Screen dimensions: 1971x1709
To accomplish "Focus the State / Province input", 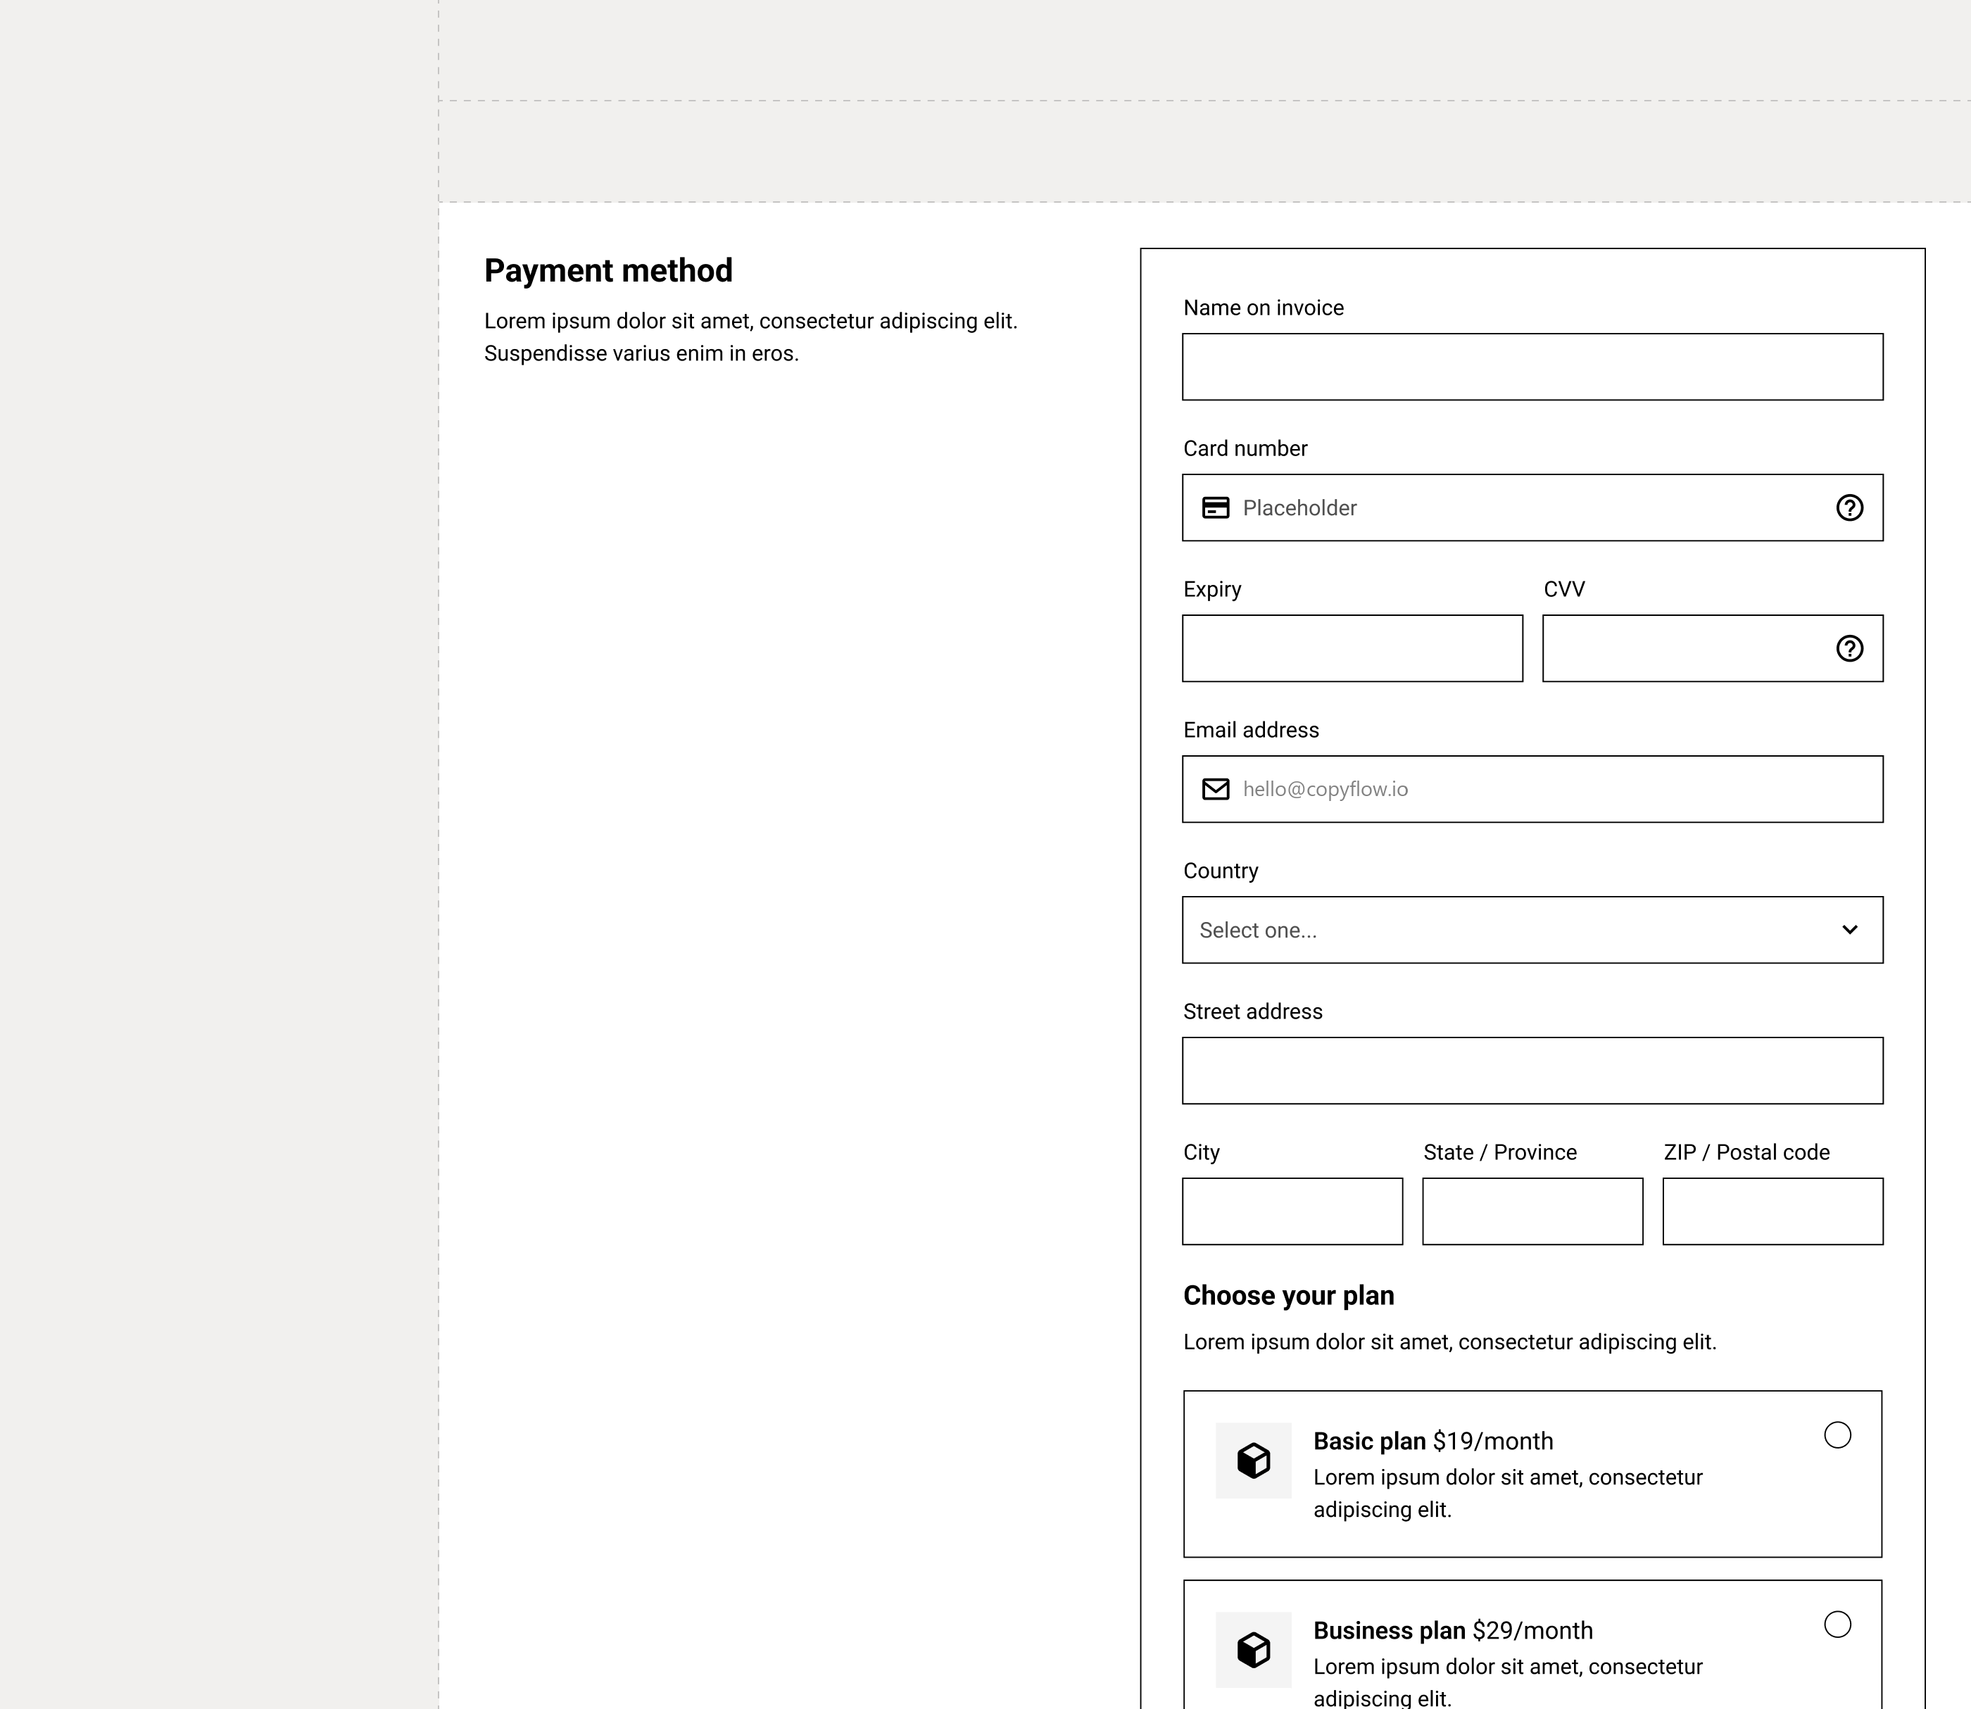I will tap(1532, 1211).
